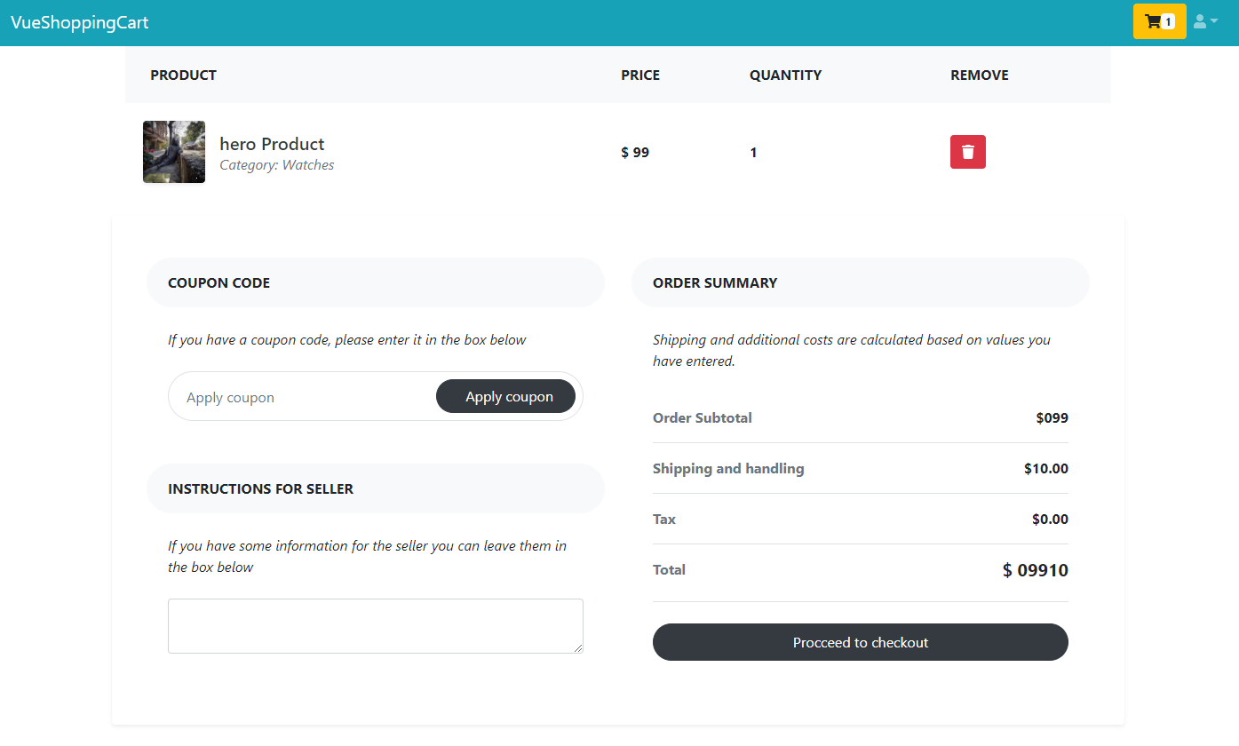Click the QUANTITY column header
Image resolution: width=1239 pixels, height=746 pixels.
click(785, 75)
